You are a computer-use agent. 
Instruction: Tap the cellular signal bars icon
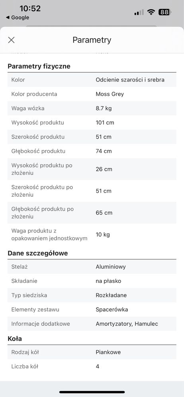coord(139,12)
